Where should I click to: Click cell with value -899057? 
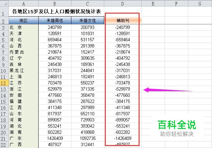(123, 120)
